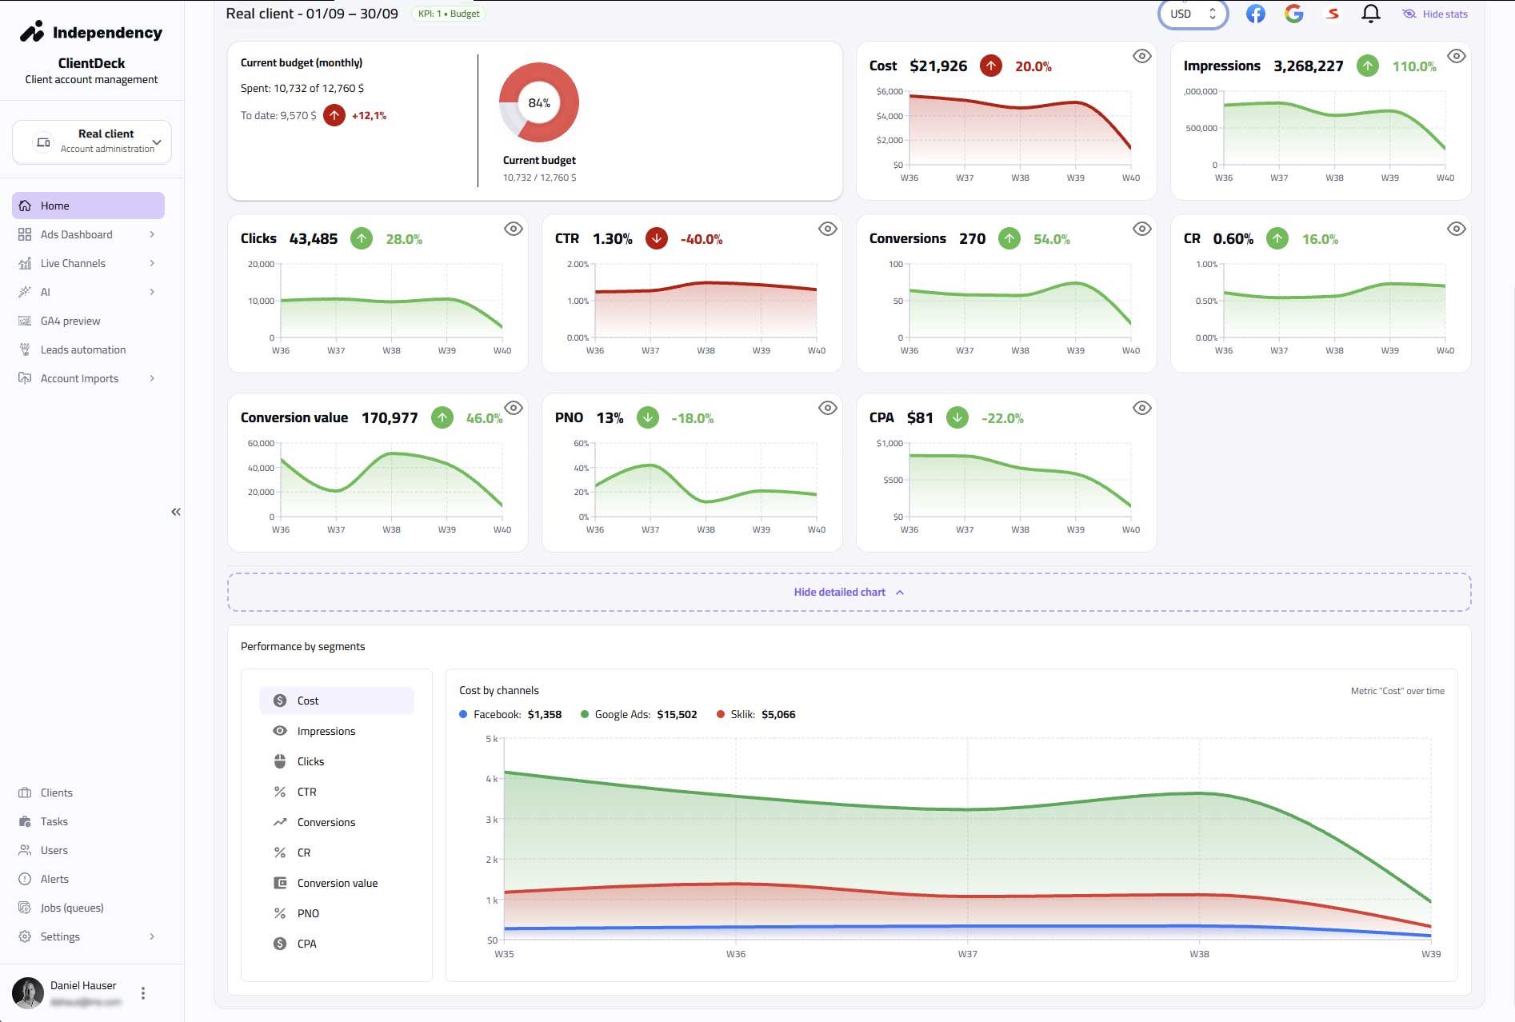Toggle visibility of PNO card
This screenshot has width=1515, height=1022.
point(827,408)
